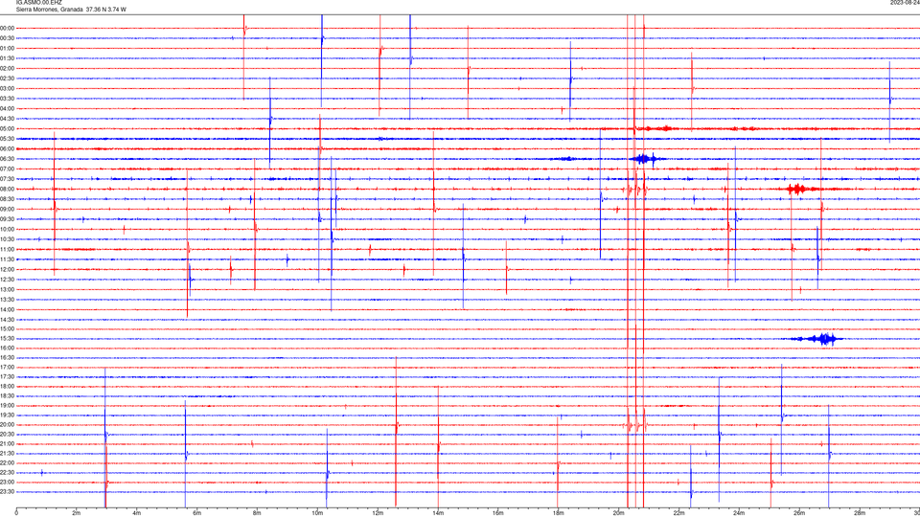Click the 6m tick label on time axis

[196, 513]
